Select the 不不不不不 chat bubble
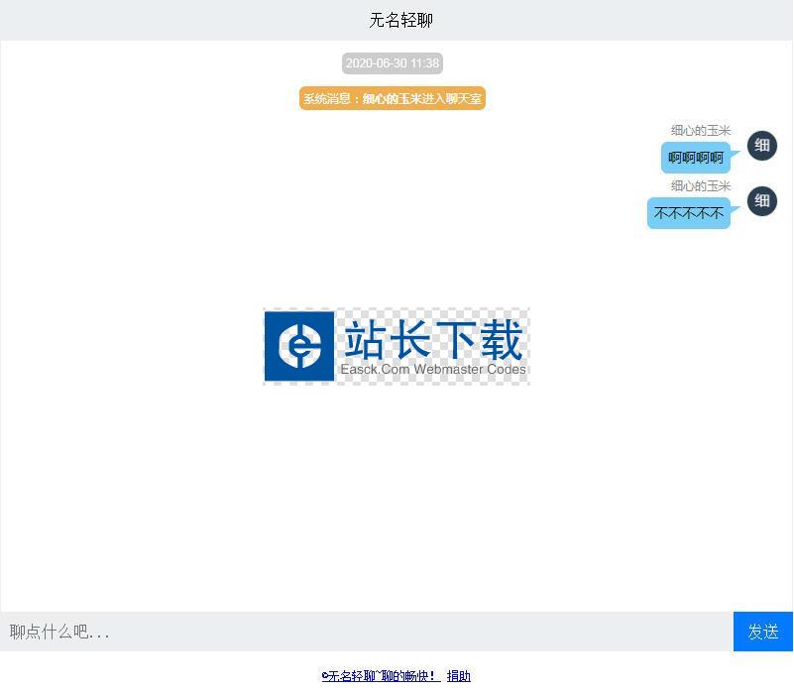This screenshot has height=692, width=794. pos(689,213)
